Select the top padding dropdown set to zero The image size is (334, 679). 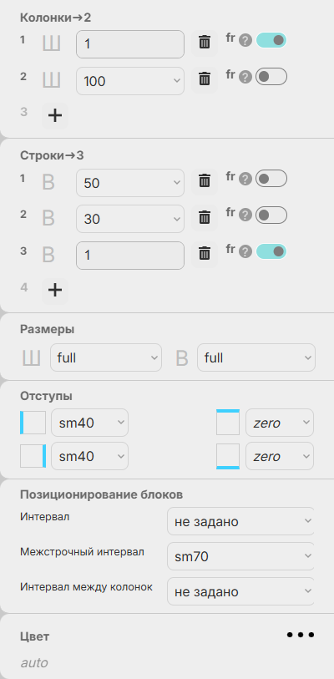pos(280,423)
